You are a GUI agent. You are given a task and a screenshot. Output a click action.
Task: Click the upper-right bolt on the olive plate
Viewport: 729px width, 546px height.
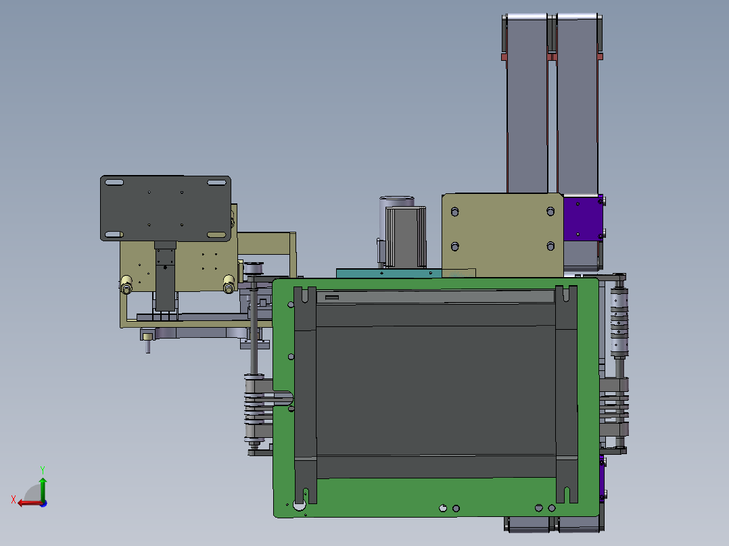(550, 212)
